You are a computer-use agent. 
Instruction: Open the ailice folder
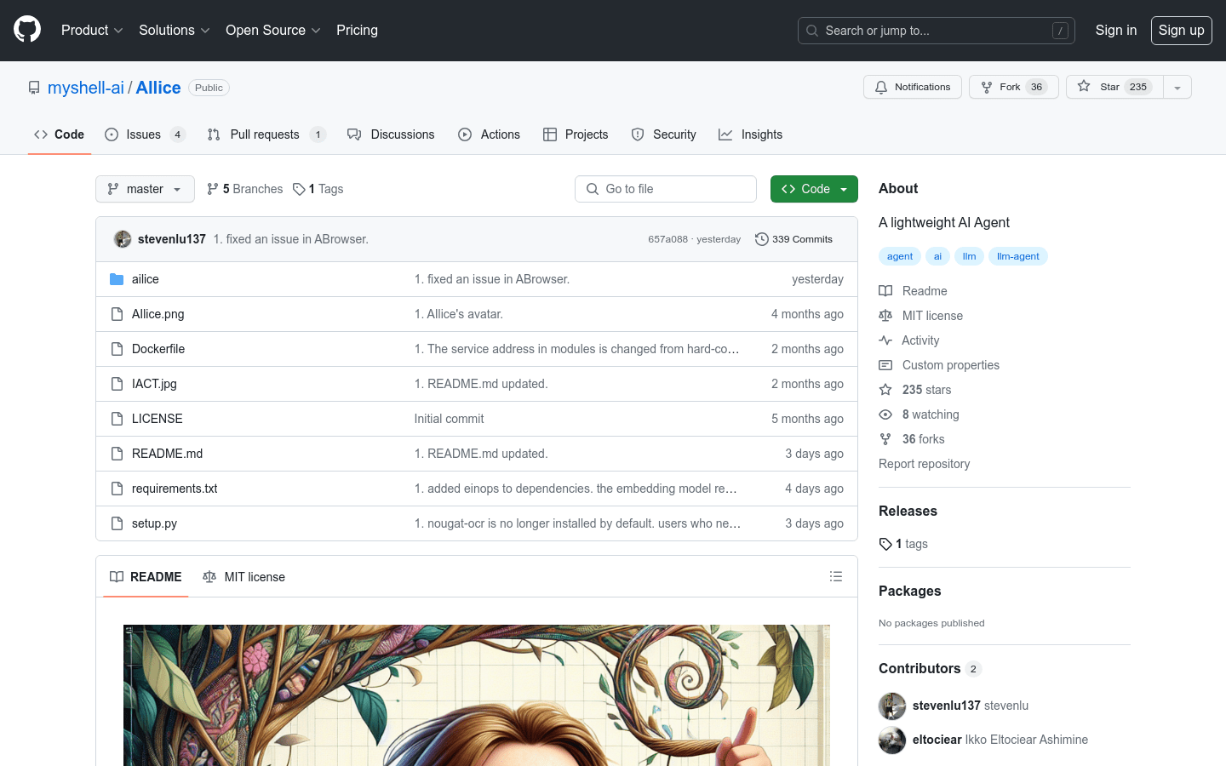pos(145,278)
